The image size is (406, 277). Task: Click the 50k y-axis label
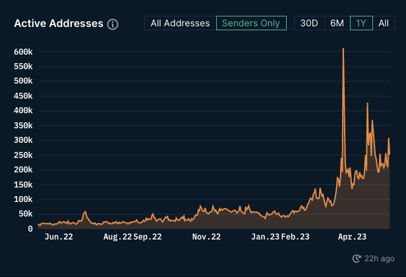(x=26, y=214)
